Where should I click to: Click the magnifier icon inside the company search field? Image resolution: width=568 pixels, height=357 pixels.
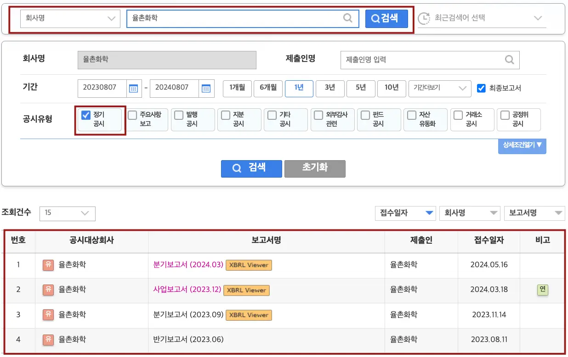pyautogui.click(x=348, y=18)
